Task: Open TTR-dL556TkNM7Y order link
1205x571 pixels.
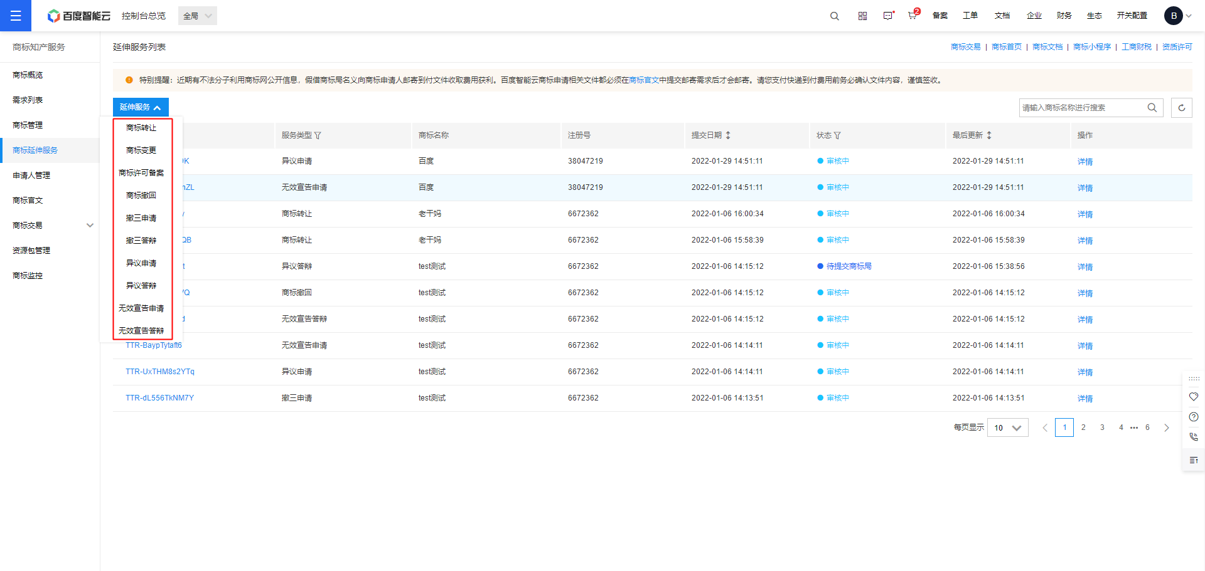Action: tap(159, 398)
